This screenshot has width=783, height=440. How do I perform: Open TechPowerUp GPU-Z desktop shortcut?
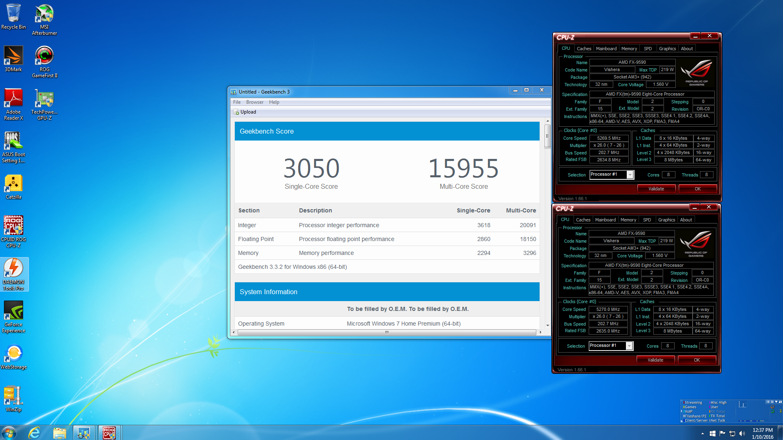pyautogui.click(x=44, y=104)
